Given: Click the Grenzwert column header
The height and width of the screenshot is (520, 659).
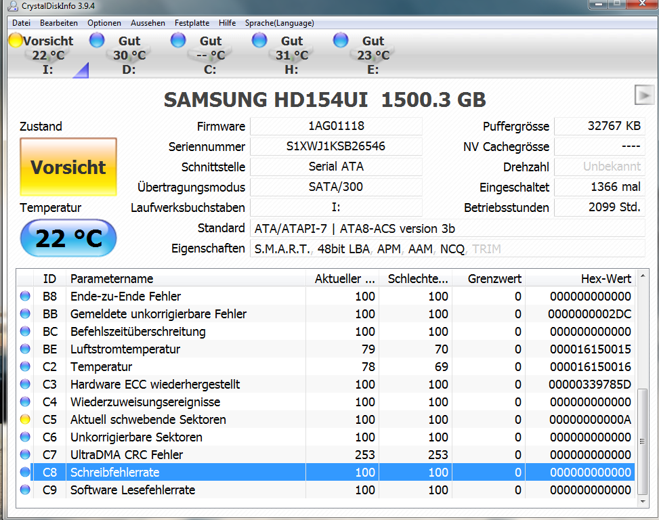Looking at the screenshot, I should [489, 278].
